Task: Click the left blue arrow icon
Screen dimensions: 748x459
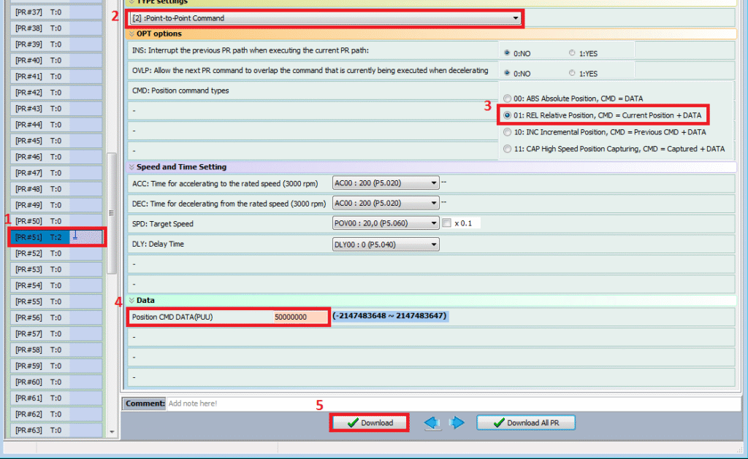Action: tap(432, 423)
